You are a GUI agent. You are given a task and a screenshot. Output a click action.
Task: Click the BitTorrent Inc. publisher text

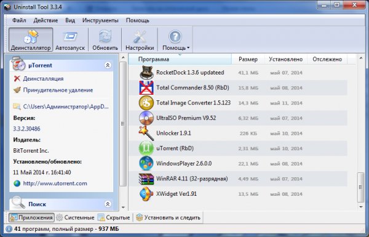point(31,151)
